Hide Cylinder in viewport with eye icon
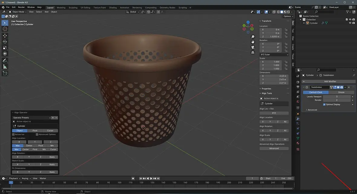Viewport: 357px width, 194px height. tap(350, 23)
